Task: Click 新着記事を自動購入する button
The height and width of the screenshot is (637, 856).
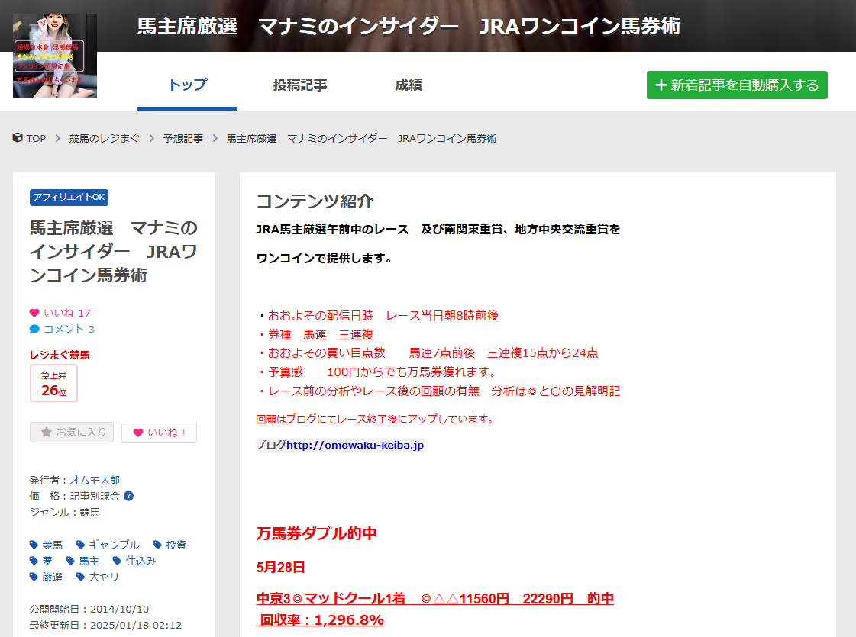Action: pos(736,85)
